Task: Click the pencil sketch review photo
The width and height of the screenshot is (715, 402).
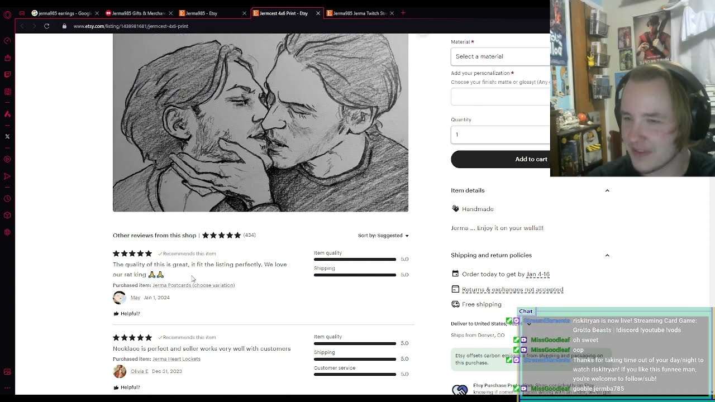Action: click(260, 122)
